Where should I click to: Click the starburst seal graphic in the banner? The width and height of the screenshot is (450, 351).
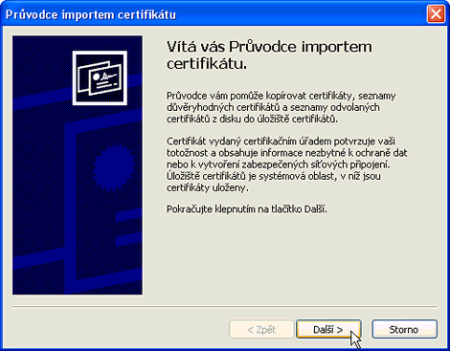[x=114, y=167]
